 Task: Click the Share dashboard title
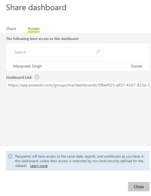36,7
